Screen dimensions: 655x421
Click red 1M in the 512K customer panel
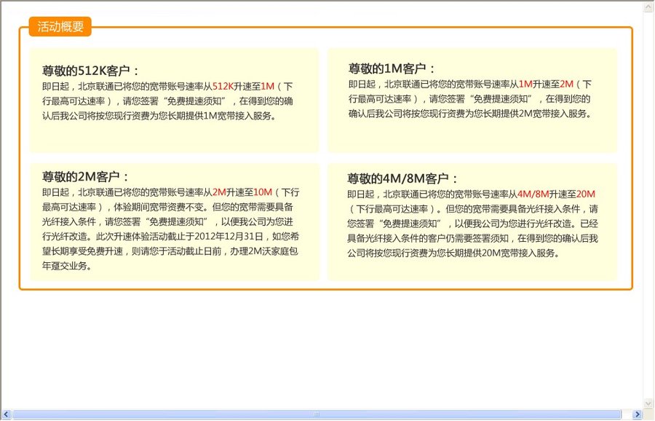[x=267, y=85]
